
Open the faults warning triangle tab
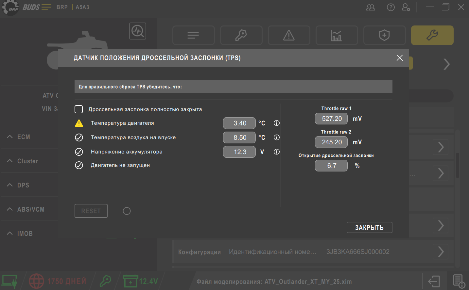point(289,35)
